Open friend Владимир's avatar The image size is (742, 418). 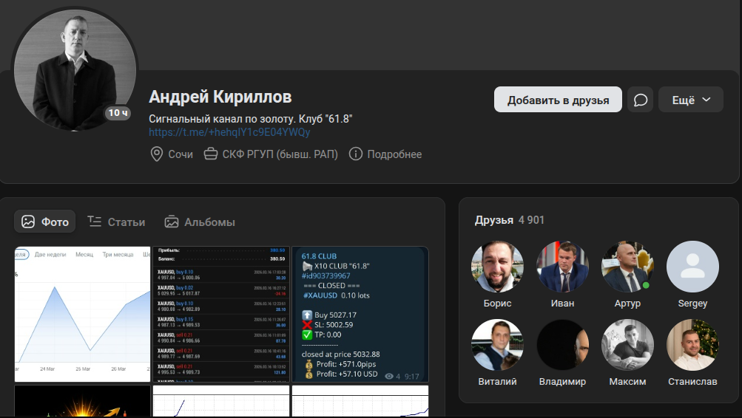click(x=563, y=346)
